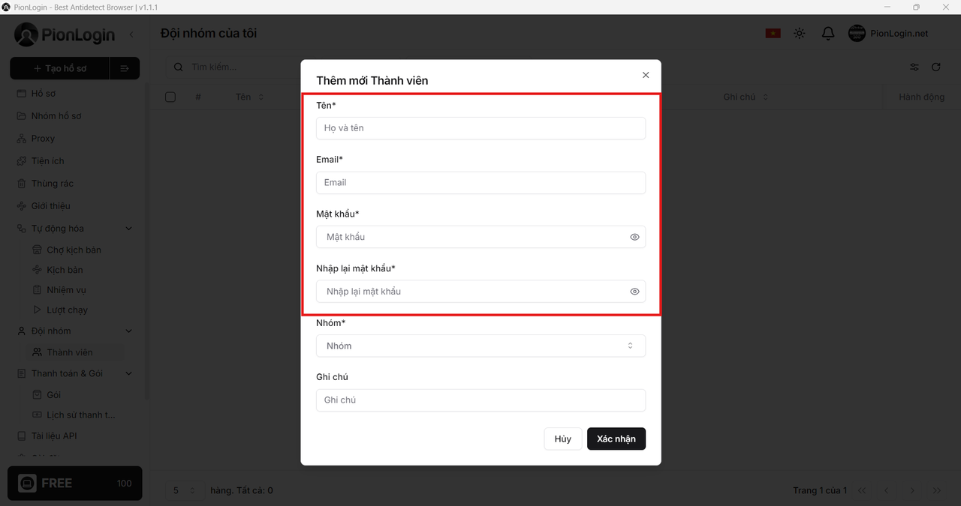Click the Email input field

(x=480, y=182)
